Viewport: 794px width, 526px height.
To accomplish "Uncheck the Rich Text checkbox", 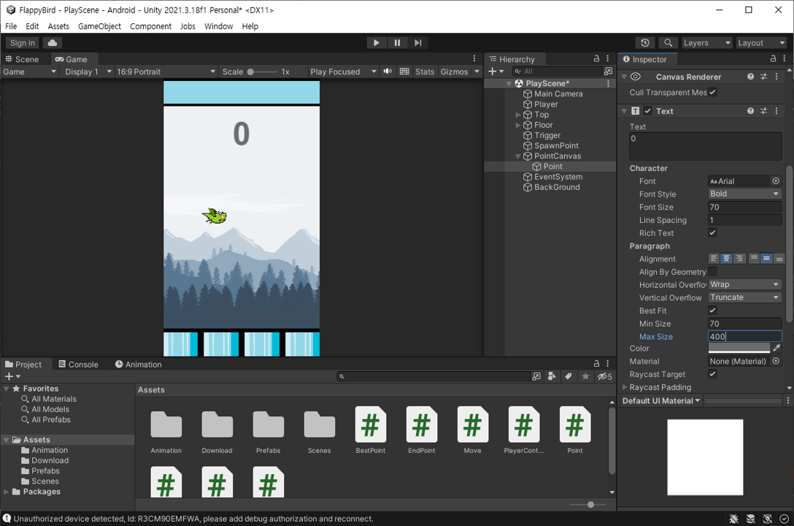I will pos(712,232).
